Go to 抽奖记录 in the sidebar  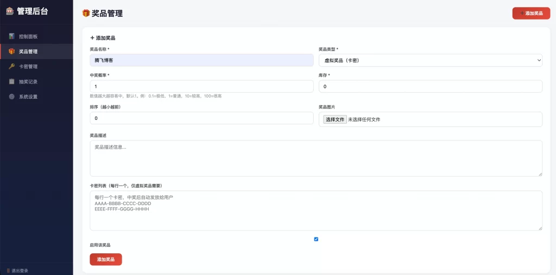tap(28, 82)
